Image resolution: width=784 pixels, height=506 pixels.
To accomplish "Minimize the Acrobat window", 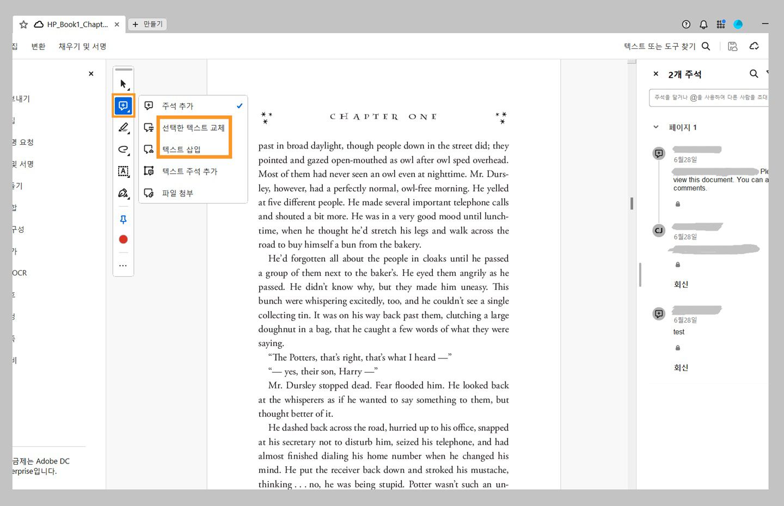I will [x=765, y=24].
